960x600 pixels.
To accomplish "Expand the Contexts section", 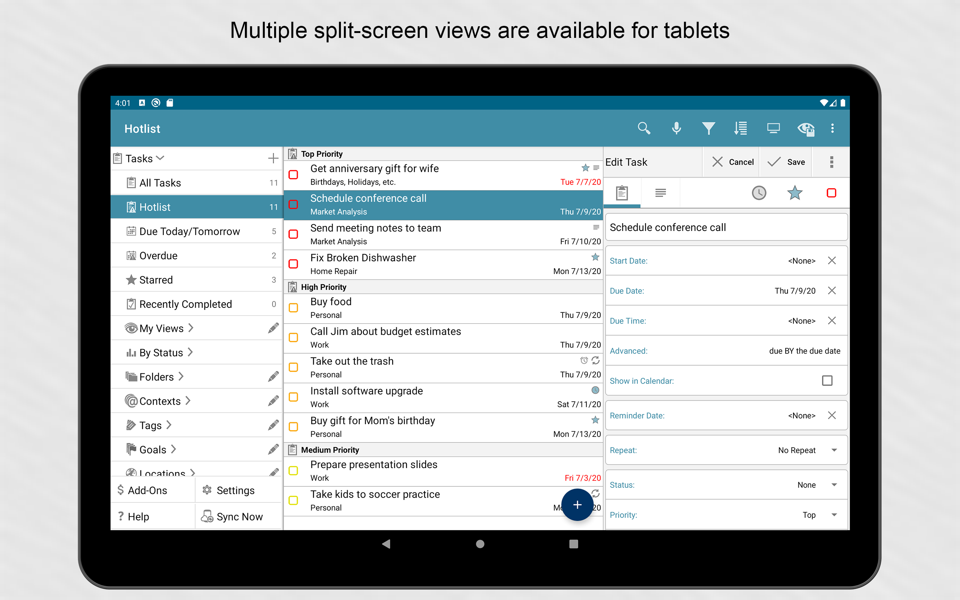I will 188,400.
